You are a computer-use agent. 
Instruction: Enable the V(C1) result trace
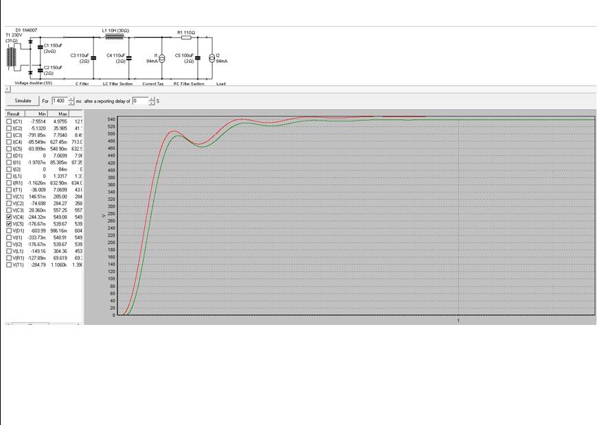(9, 197)
